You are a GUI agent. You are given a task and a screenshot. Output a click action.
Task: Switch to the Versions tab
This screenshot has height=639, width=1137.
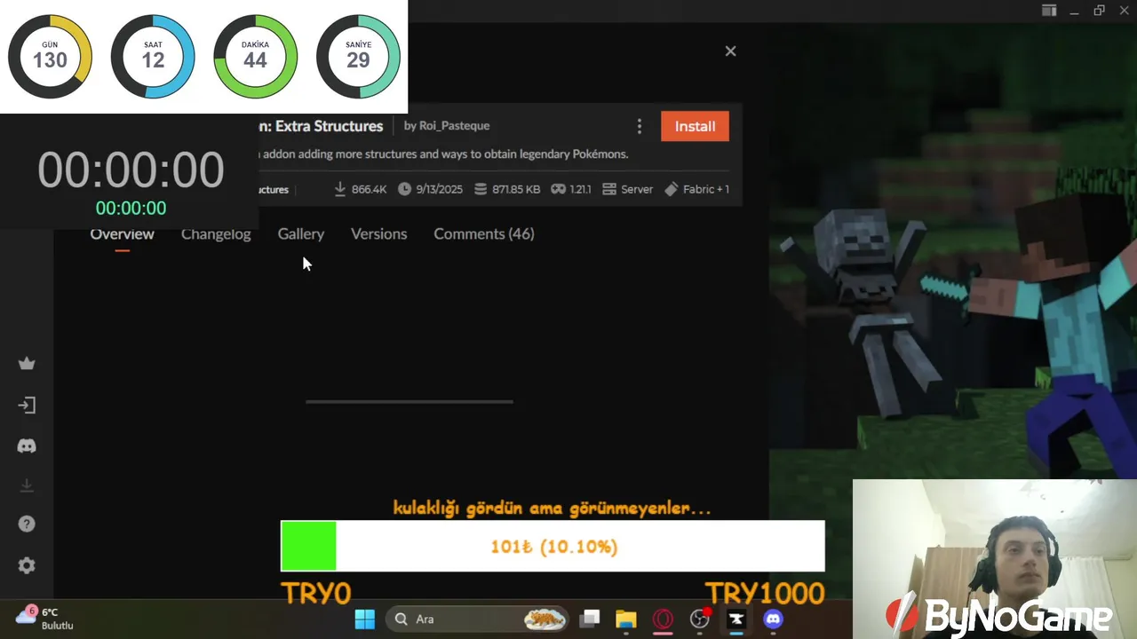378,234
